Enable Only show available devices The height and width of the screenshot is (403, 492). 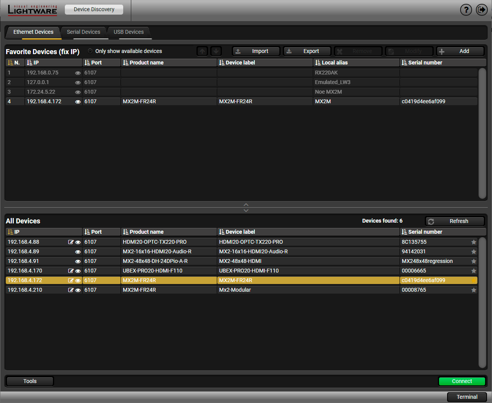coord(90,51)
